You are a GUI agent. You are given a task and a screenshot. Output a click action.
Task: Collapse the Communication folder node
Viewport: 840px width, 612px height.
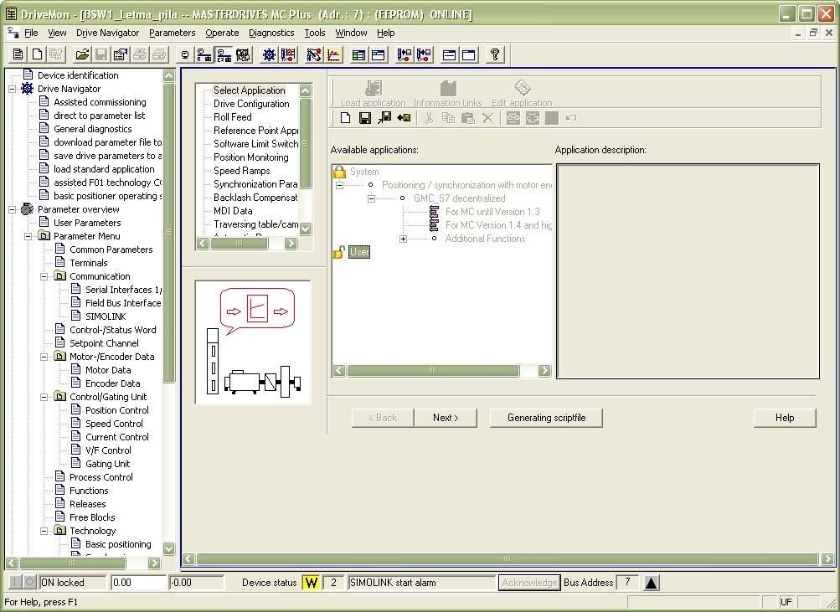(44, 276)
